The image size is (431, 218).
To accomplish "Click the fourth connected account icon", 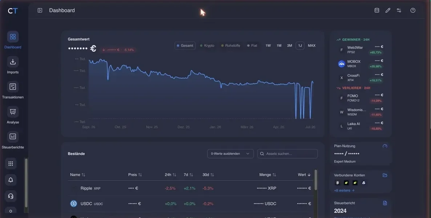I will 364,183.
